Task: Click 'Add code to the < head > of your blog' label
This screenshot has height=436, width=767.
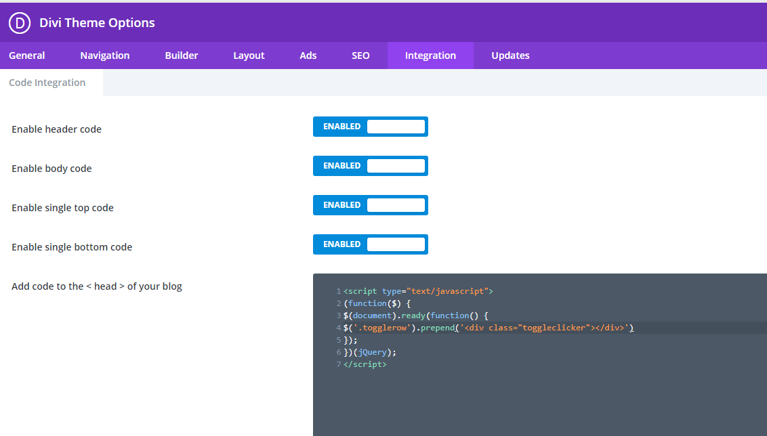Action: [x=97, y=286]
